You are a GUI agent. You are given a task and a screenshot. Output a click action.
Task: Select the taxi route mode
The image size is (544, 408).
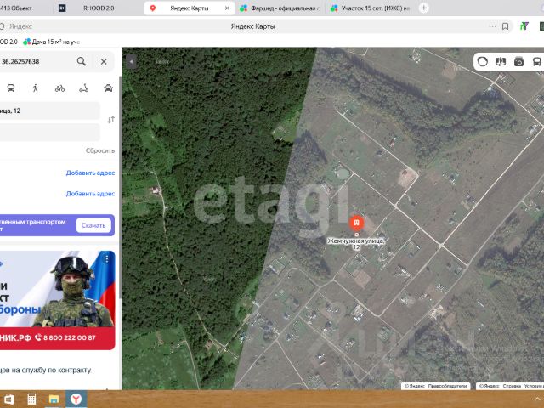[108, 88]
